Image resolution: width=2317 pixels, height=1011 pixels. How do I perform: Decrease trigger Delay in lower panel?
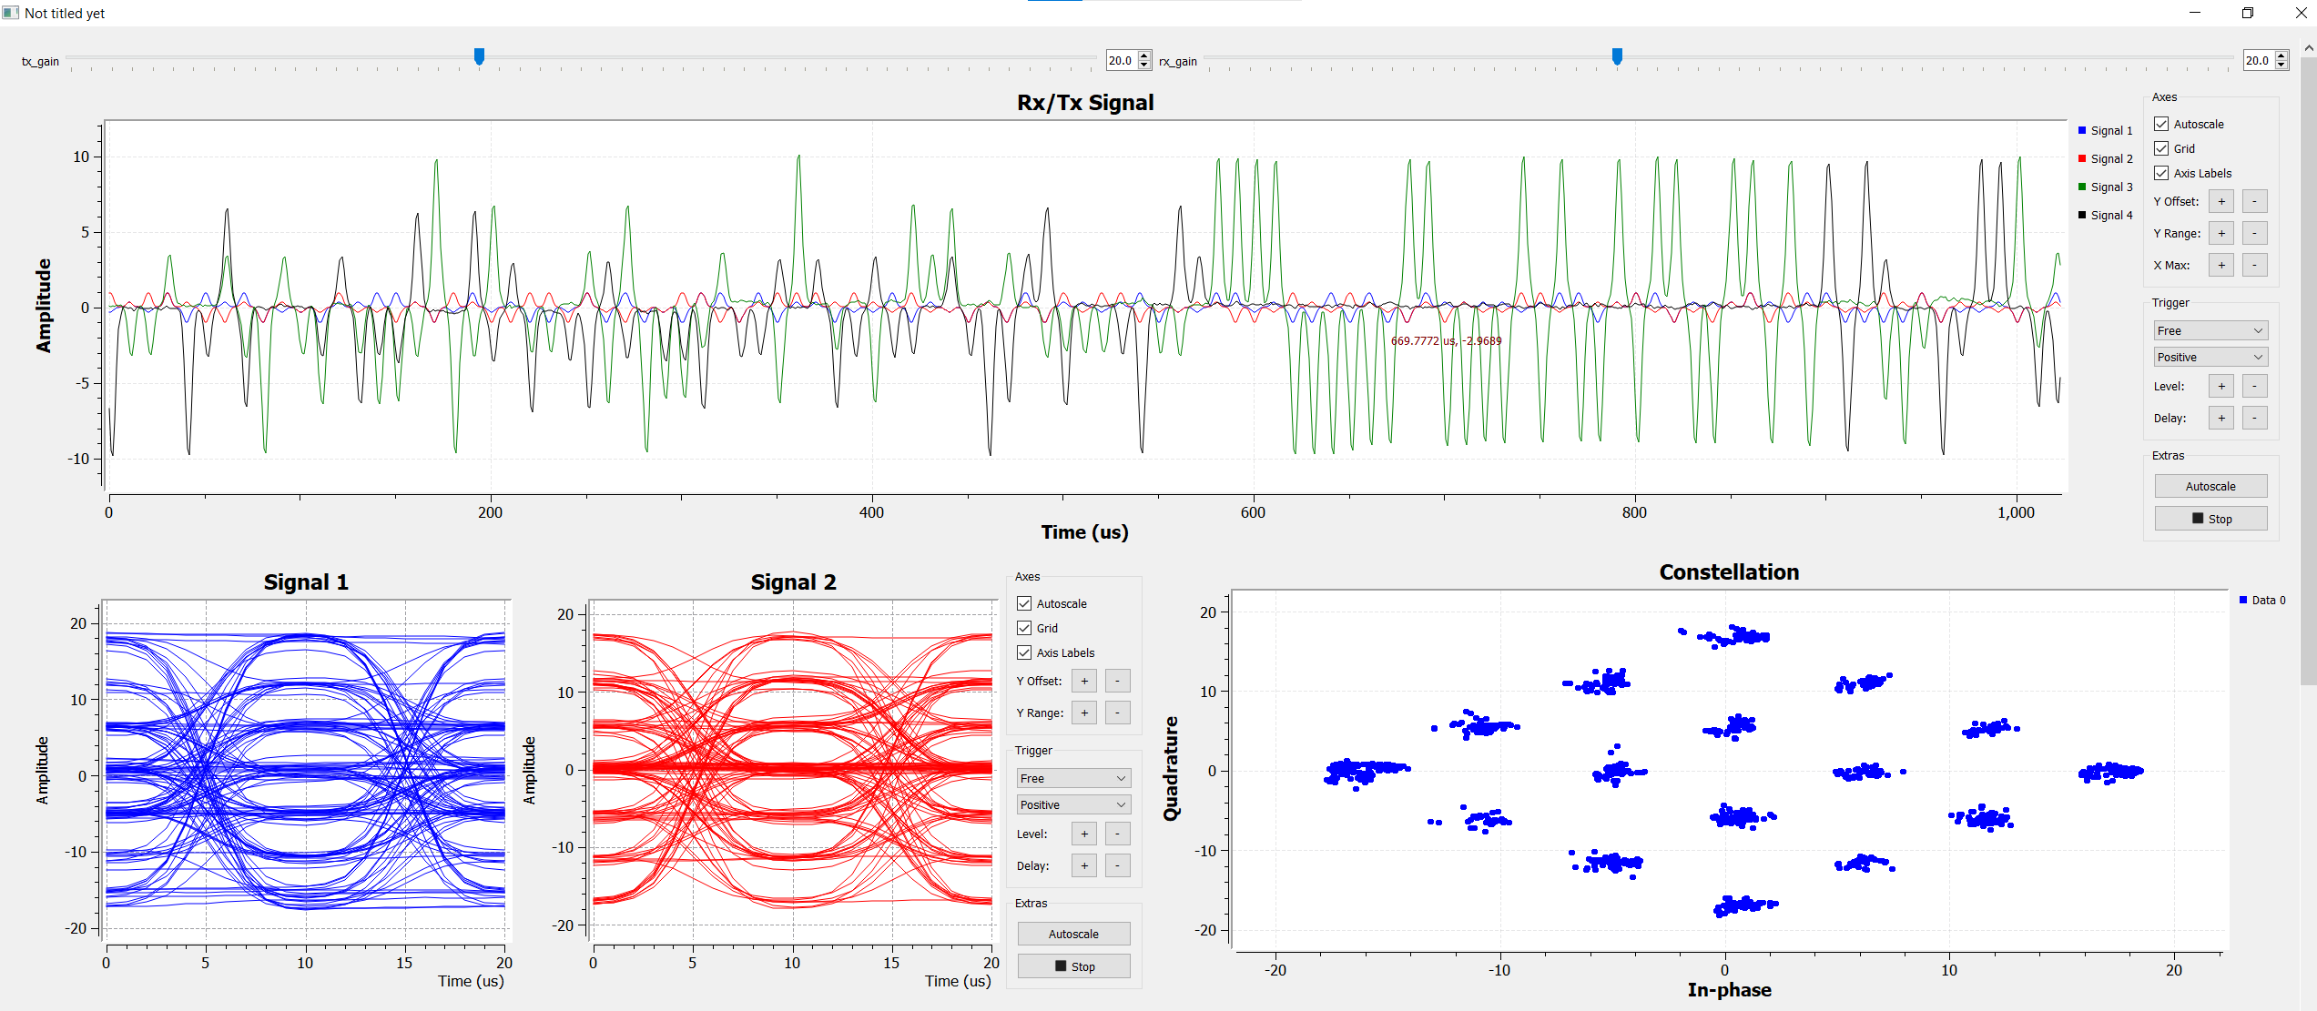[x=1117, y=865]
